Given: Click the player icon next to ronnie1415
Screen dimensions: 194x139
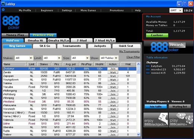Looking at the screenshot, I should (148, 73).
